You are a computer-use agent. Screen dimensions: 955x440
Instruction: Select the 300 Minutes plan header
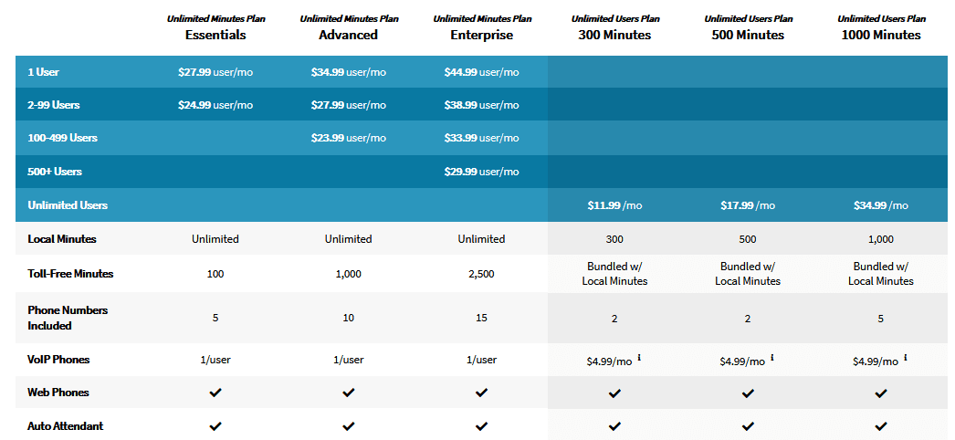(614, 28)
